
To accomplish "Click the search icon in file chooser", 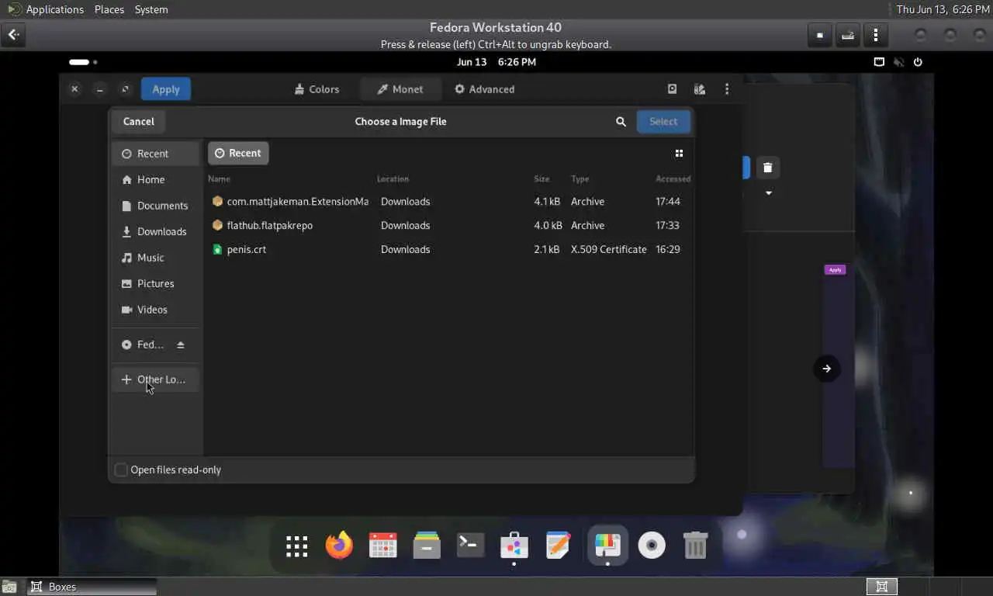I will click(621, 122).
